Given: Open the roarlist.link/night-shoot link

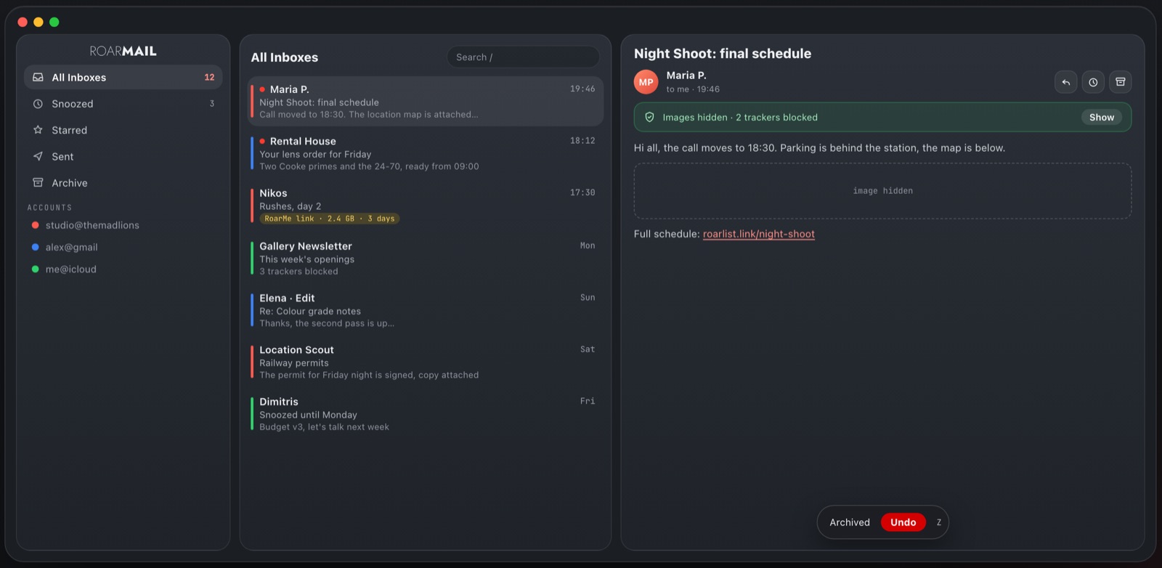Looking at the screenshot, I should pos(759,234).
